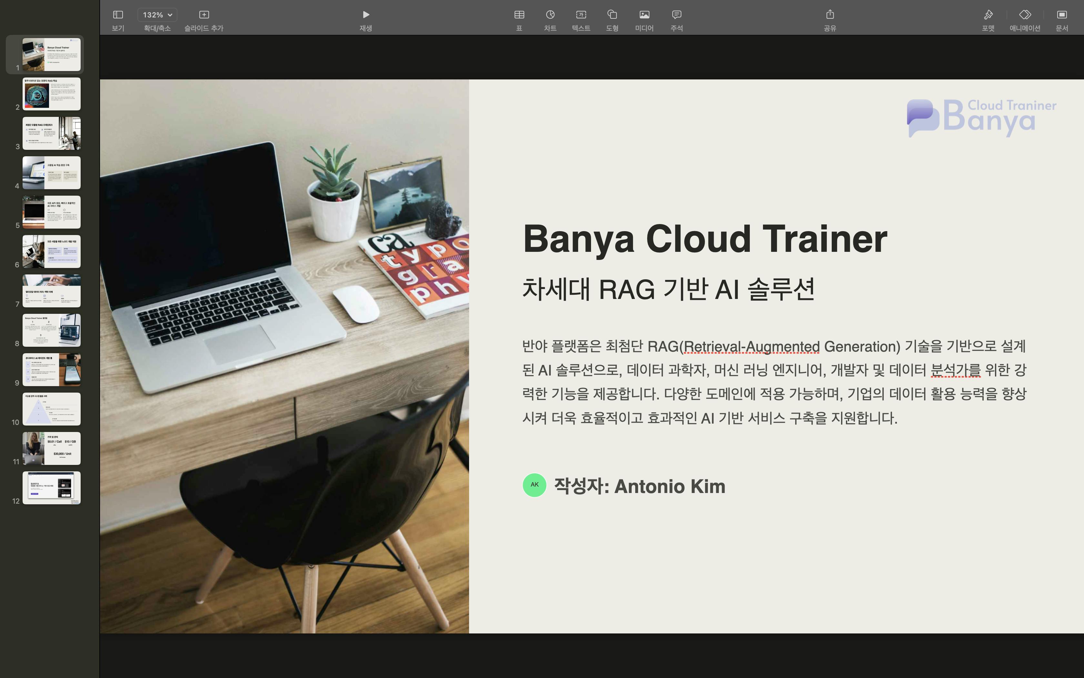The image size is (1084, 678).
Task: Select slide 4 thumbnail
Action: (x=52, y=173)
